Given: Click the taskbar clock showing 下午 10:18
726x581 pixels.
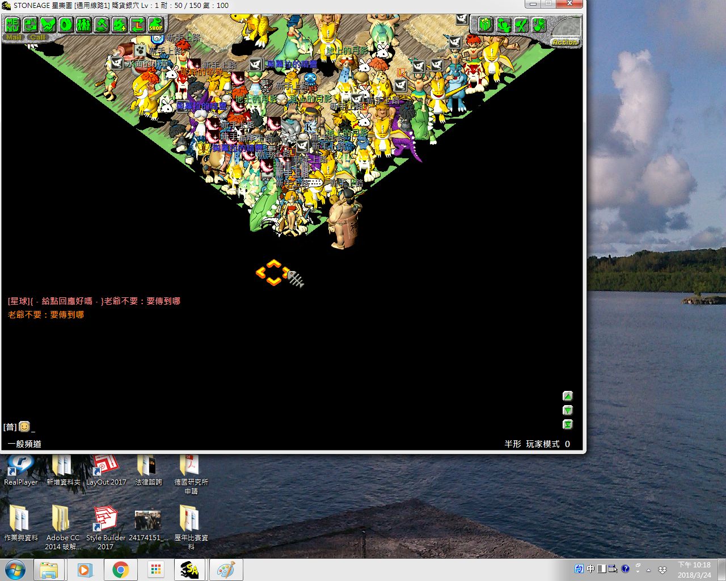Looking at the screenshot, I should tap(694, 570).
